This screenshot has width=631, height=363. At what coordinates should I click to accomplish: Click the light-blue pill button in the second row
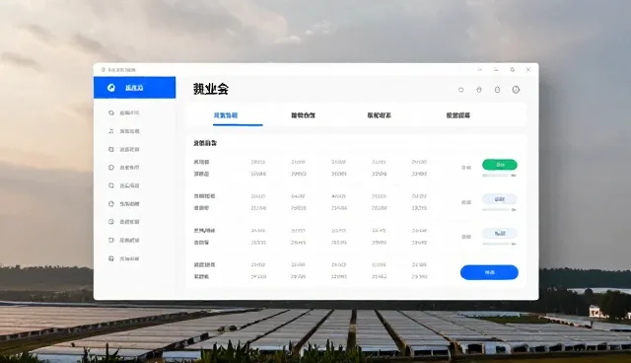500,199
